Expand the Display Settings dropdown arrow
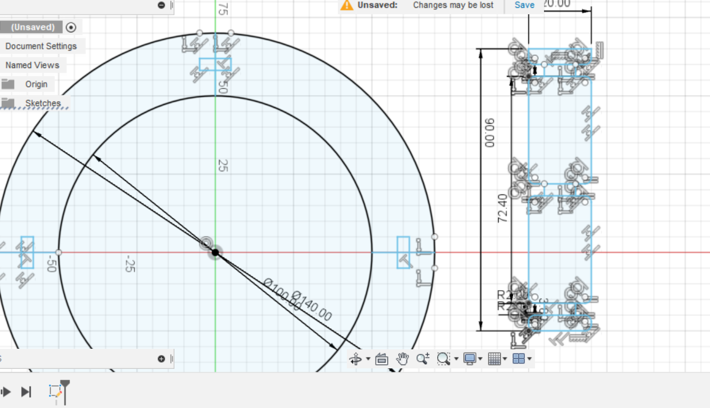The width and height of the screenshot is (710, 408). [480, 359]
